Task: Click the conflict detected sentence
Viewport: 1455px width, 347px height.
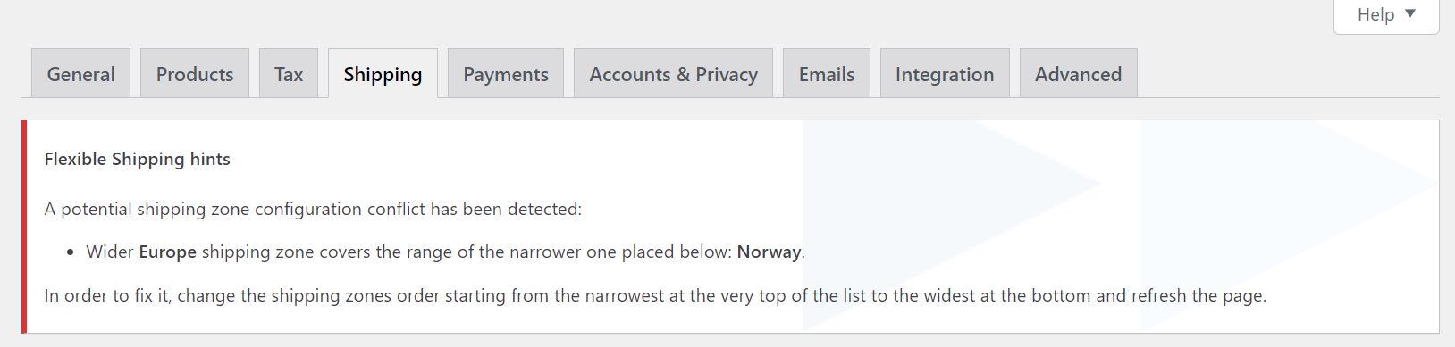Action: (313, 209)
